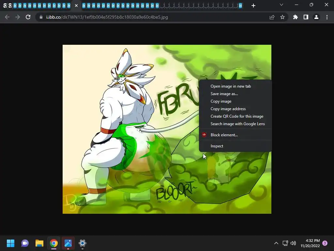Reload the current page
334x251 pixels.
tap(28, 17)
